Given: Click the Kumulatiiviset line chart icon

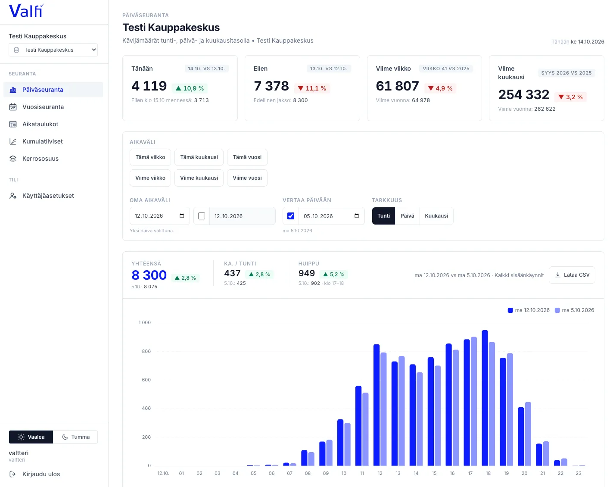Looking at the screenshot, I should 13,141.
